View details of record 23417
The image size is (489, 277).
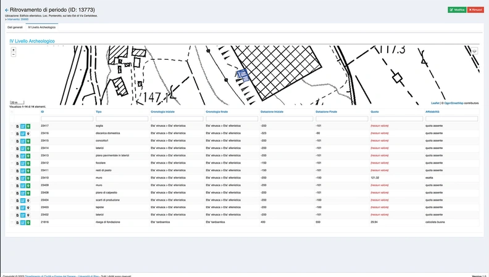tap(17, 126)
